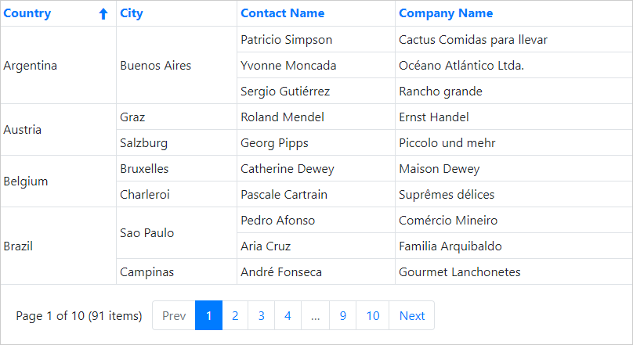The image size is (633, 345).
Task: Click the pager ellipsis button
Action: click(315, 315)
